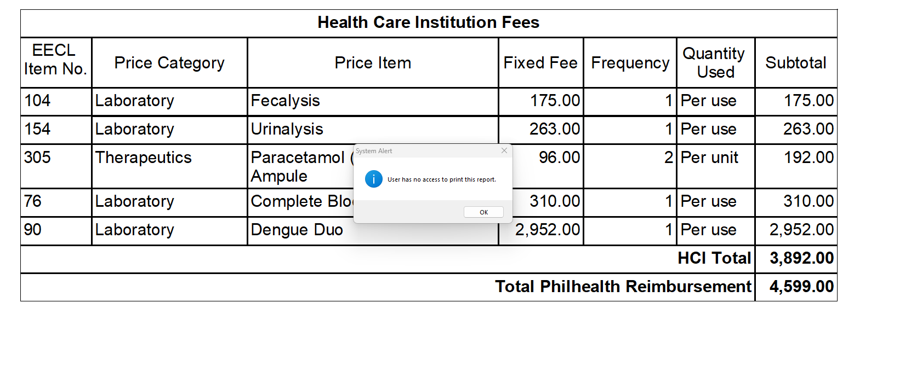Close the System Alert dialog
Image resolution: width=911 pixels, height=378 pixels.
pos(504,150)
